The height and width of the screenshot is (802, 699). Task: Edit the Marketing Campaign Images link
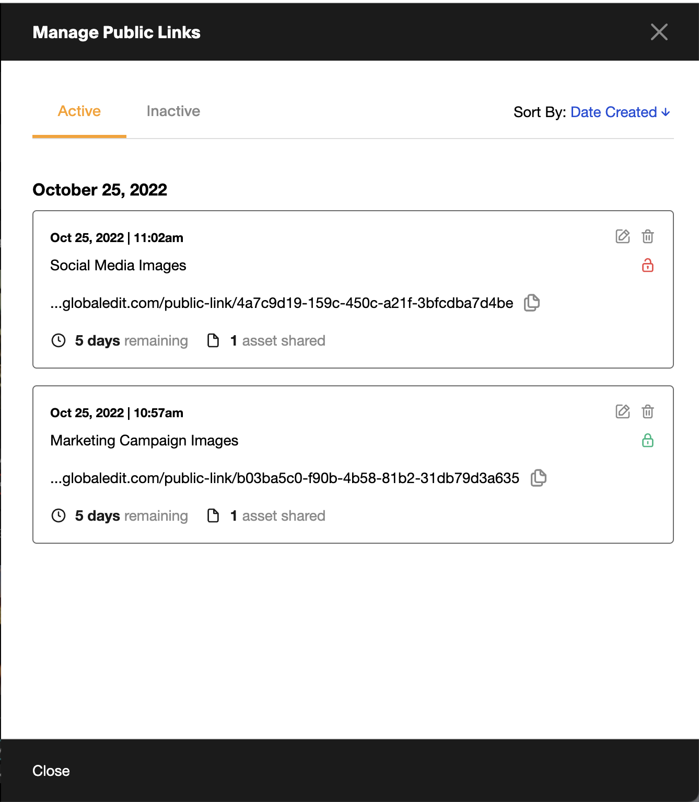[623, 411]
